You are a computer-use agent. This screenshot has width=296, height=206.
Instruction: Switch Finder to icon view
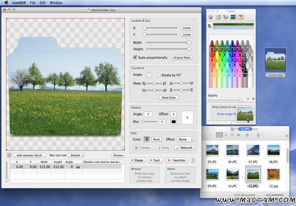(x=219, y=135)
